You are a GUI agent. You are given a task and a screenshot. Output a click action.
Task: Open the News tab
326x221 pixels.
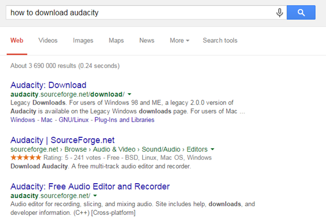click(x=147, y=40)
